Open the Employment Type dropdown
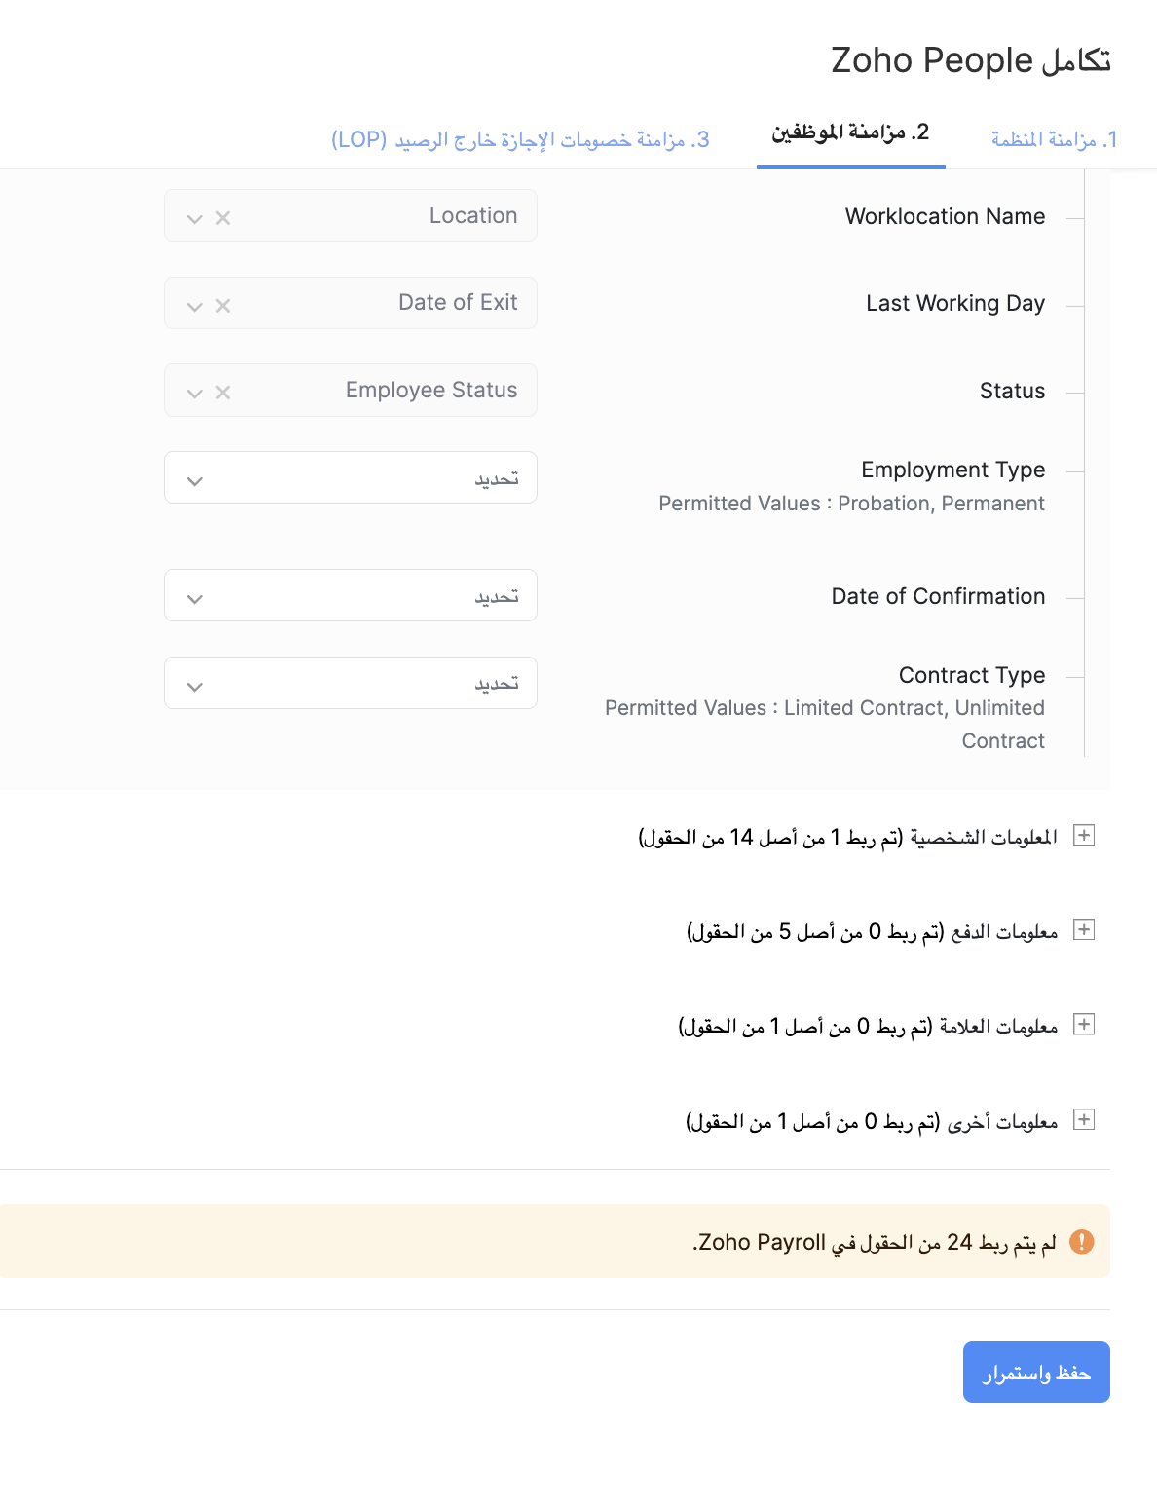 click(351, 478)
